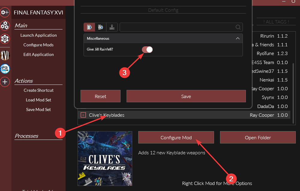The height and width of the screenshot is (191, 300).
Task: Open the manage mods gears icon in sidebar
Action: 5,26
